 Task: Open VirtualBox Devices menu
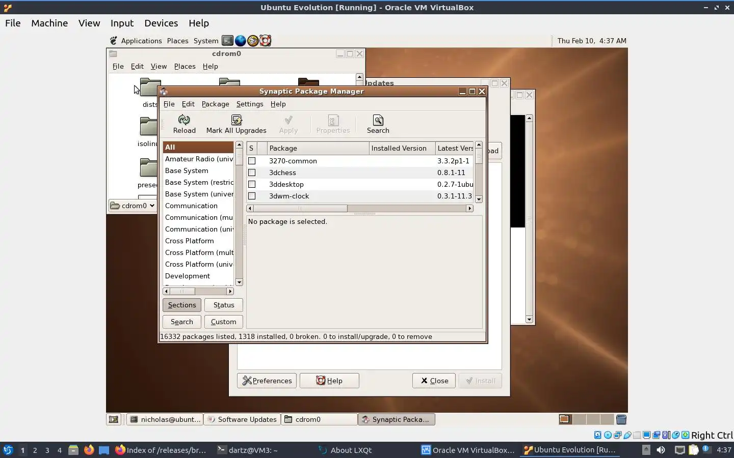(161, 23)
